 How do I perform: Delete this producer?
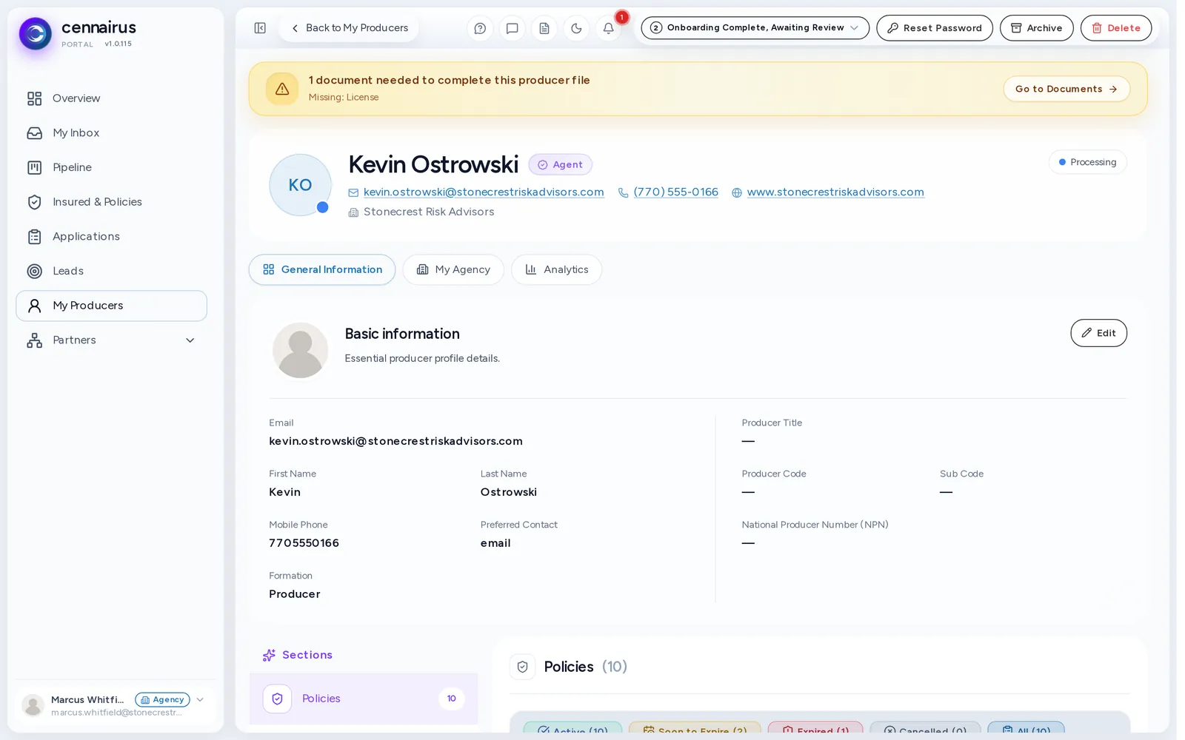coord(1115,28)
